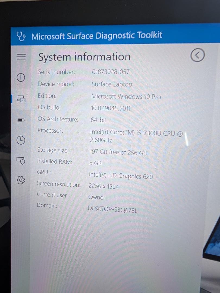Viewport: 220px width, 293px height.
Task: Click the monitor with shield sidebar icon
Action: [x=21, y=160]
